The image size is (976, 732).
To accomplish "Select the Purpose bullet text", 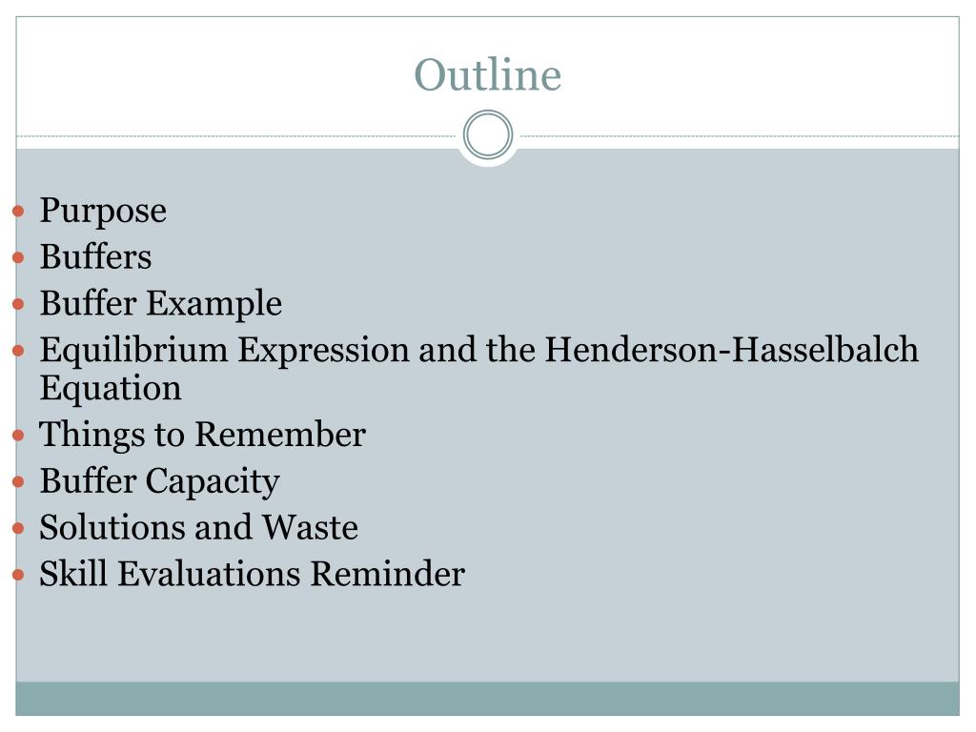I will (x=103, y=212).
